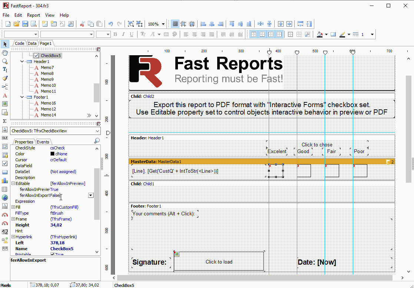Toggle the Bold formatting button
The image size is (414, 288).
pyautogui.click(x=115, y=34)
